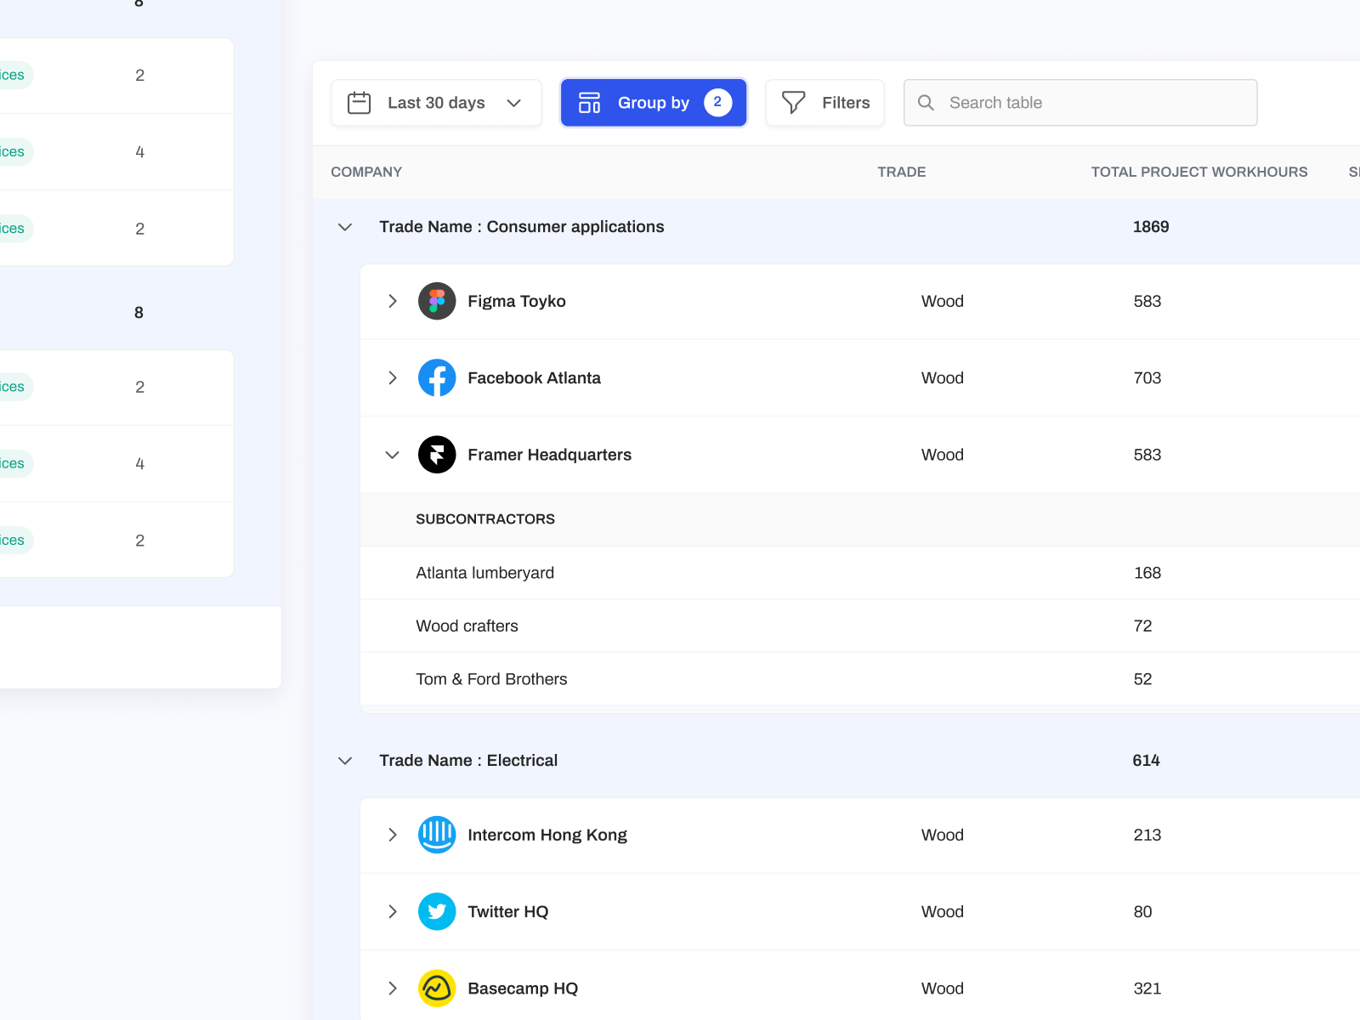1360x1020 pixels.
Task: Open the Last 30 days dropdown
Action: (x=436, y=103)
